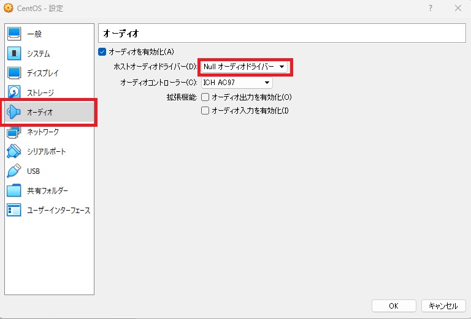The height and width of the screenshot is (319, 471).
Task: Click the 一般 monitor icon in sidebar
Action: click(14, 34)
